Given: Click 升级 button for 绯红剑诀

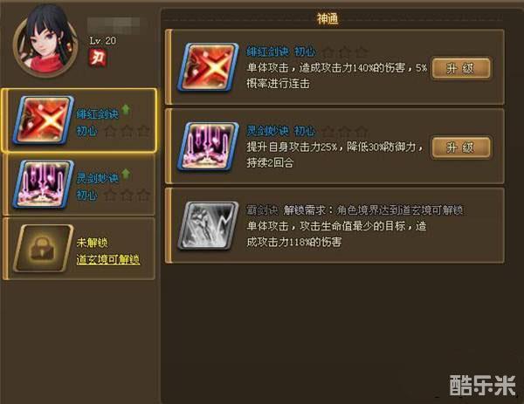Looking at the screenshot, I should point(461,68).
